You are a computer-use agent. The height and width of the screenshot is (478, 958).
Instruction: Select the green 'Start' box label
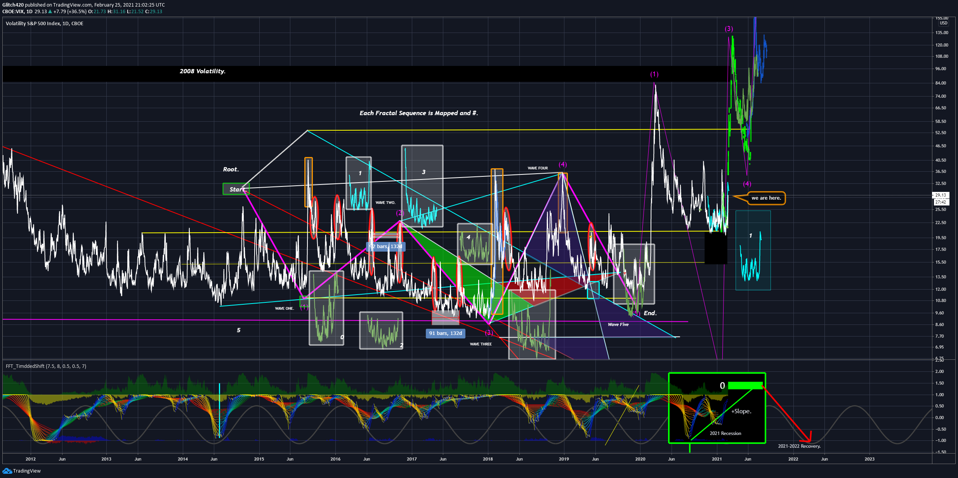point(236,189)
